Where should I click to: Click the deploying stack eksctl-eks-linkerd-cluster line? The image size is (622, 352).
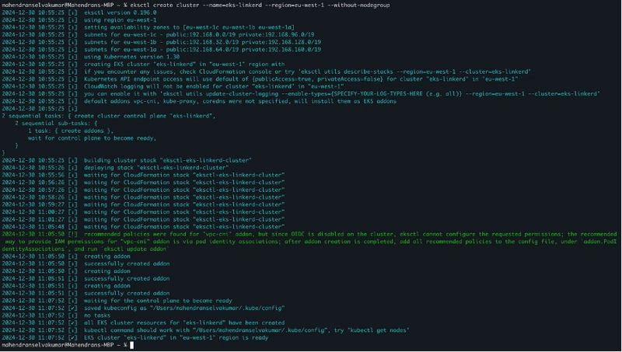[156, 168]
